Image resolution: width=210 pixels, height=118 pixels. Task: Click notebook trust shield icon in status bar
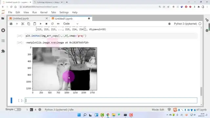169,109
